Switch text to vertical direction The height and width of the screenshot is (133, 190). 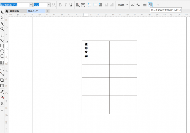pyautogui.click(x=150, y=5)
